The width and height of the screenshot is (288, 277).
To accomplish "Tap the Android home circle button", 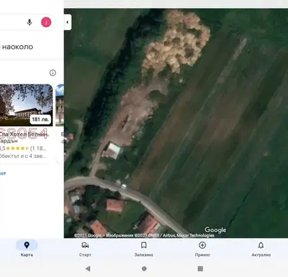I will point(144,269).
